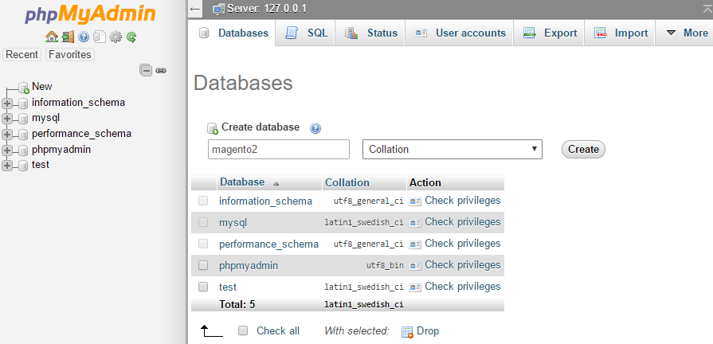This screenshot has width=713, height=344.
Task: Collapse all tree items minus icon
Action: tap(146, 70)
